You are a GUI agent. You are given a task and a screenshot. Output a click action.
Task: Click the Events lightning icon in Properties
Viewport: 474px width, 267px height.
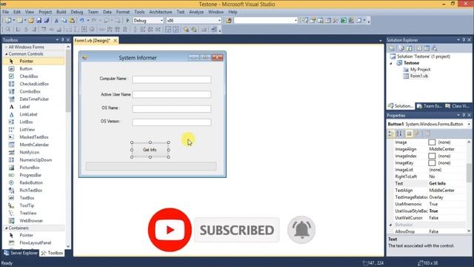[x=417, y=133]
